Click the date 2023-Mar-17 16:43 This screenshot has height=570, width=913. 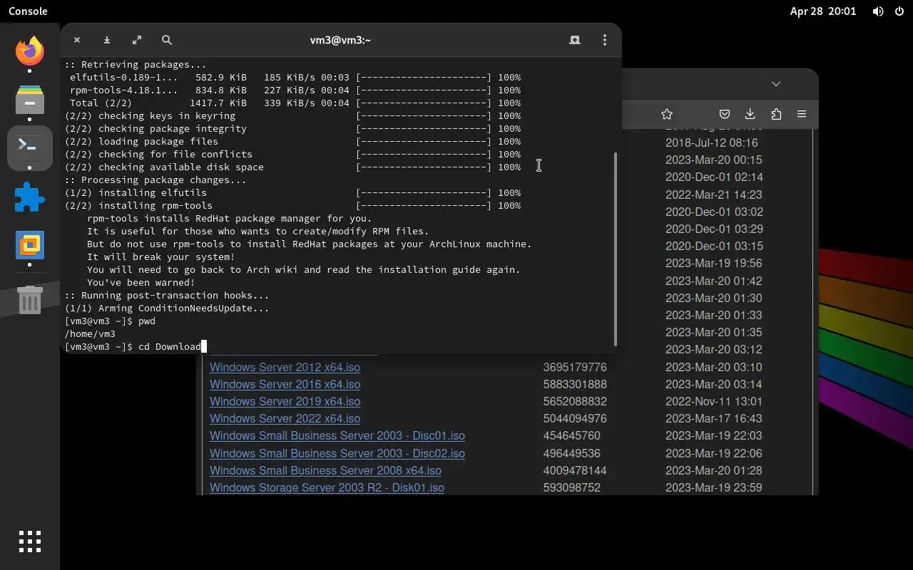pyautogui.click(x=713, y=418)
